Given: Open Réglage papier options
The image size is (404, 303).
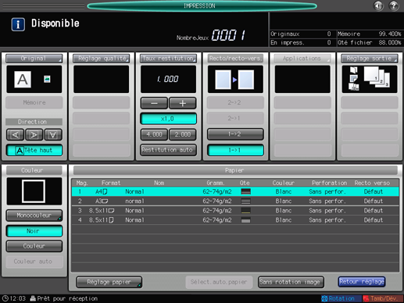Looking at the screenshot, I should point(109,282).
